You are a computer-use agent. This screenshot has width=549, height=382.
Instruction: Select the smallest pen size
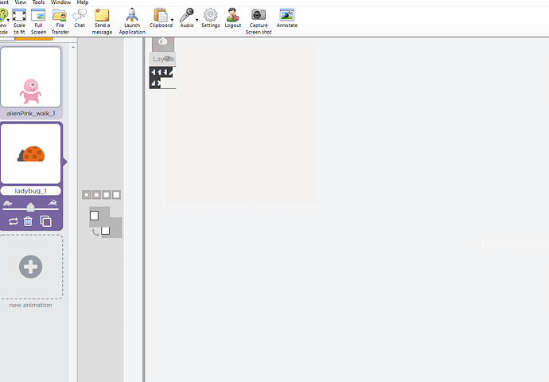point(87,195)
